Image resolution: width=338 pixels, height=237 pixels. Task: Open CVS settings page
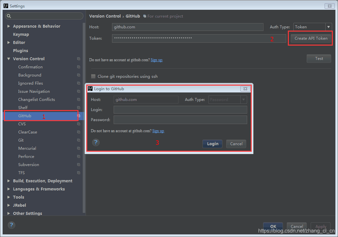click(22, 124)
